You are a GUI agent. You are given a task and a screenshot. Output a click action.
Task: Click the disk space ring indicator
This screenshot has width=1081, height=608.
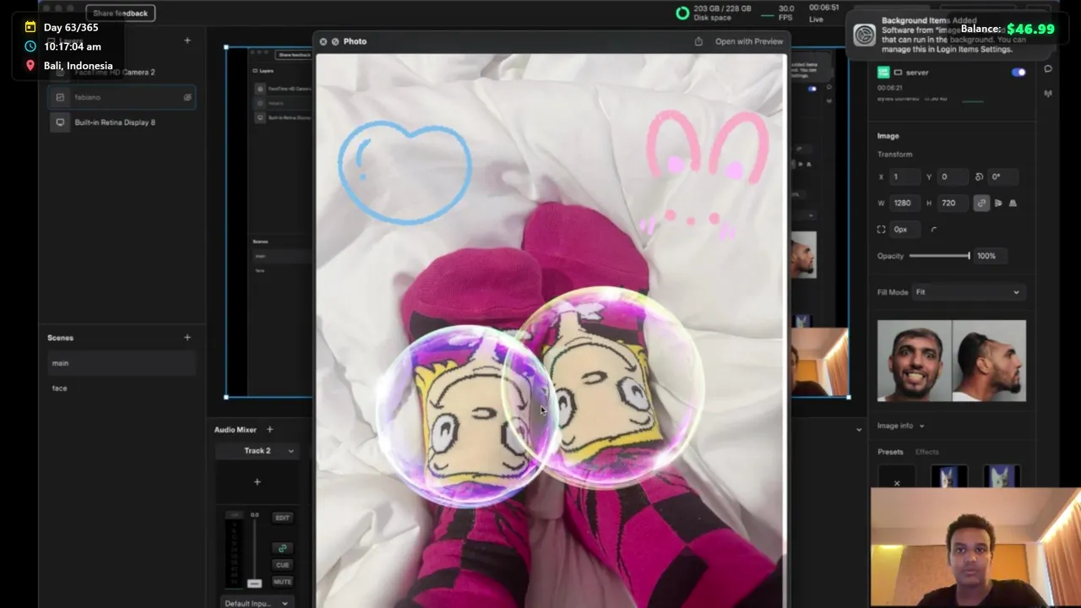682,13
